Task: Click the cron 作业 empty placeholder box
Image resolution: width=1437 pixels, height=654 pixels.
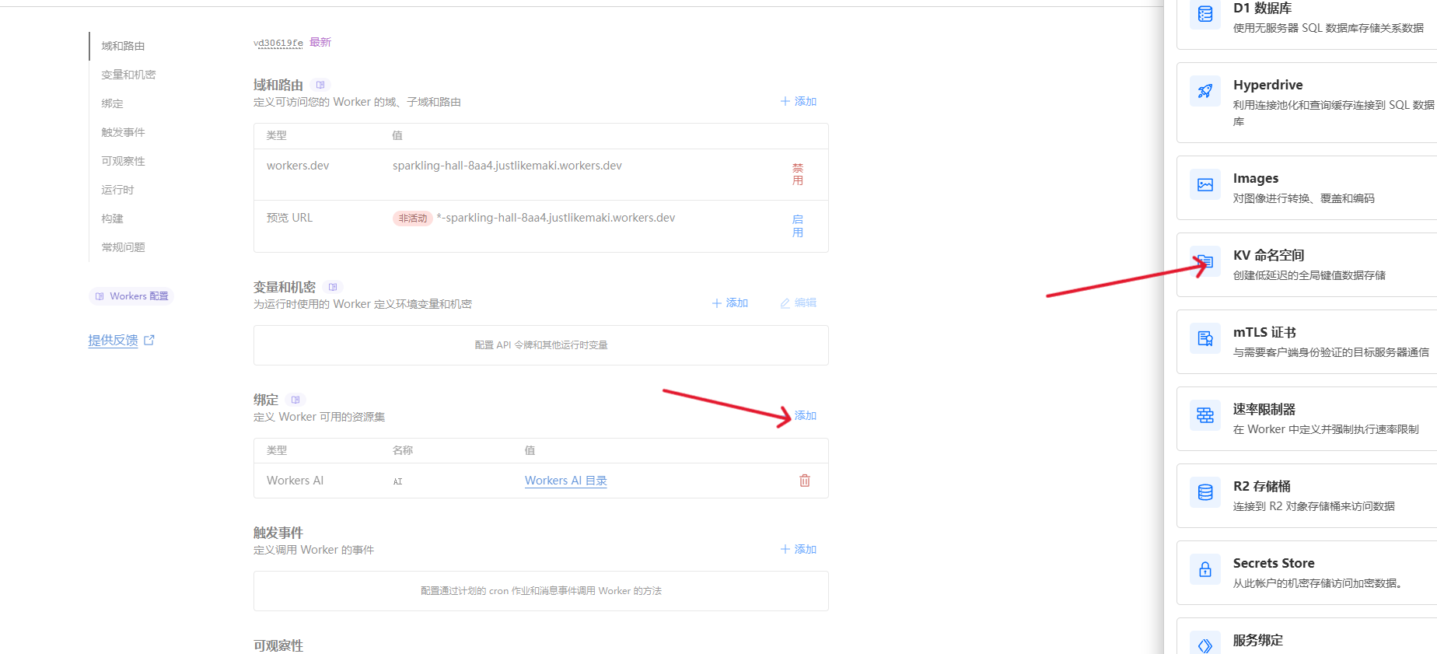Action: coord(541,591)
